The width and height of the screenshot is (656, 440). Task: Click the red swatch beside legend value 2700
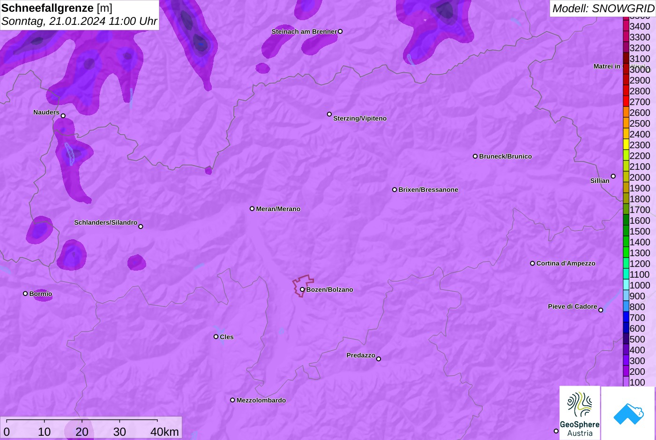point(626,101)
